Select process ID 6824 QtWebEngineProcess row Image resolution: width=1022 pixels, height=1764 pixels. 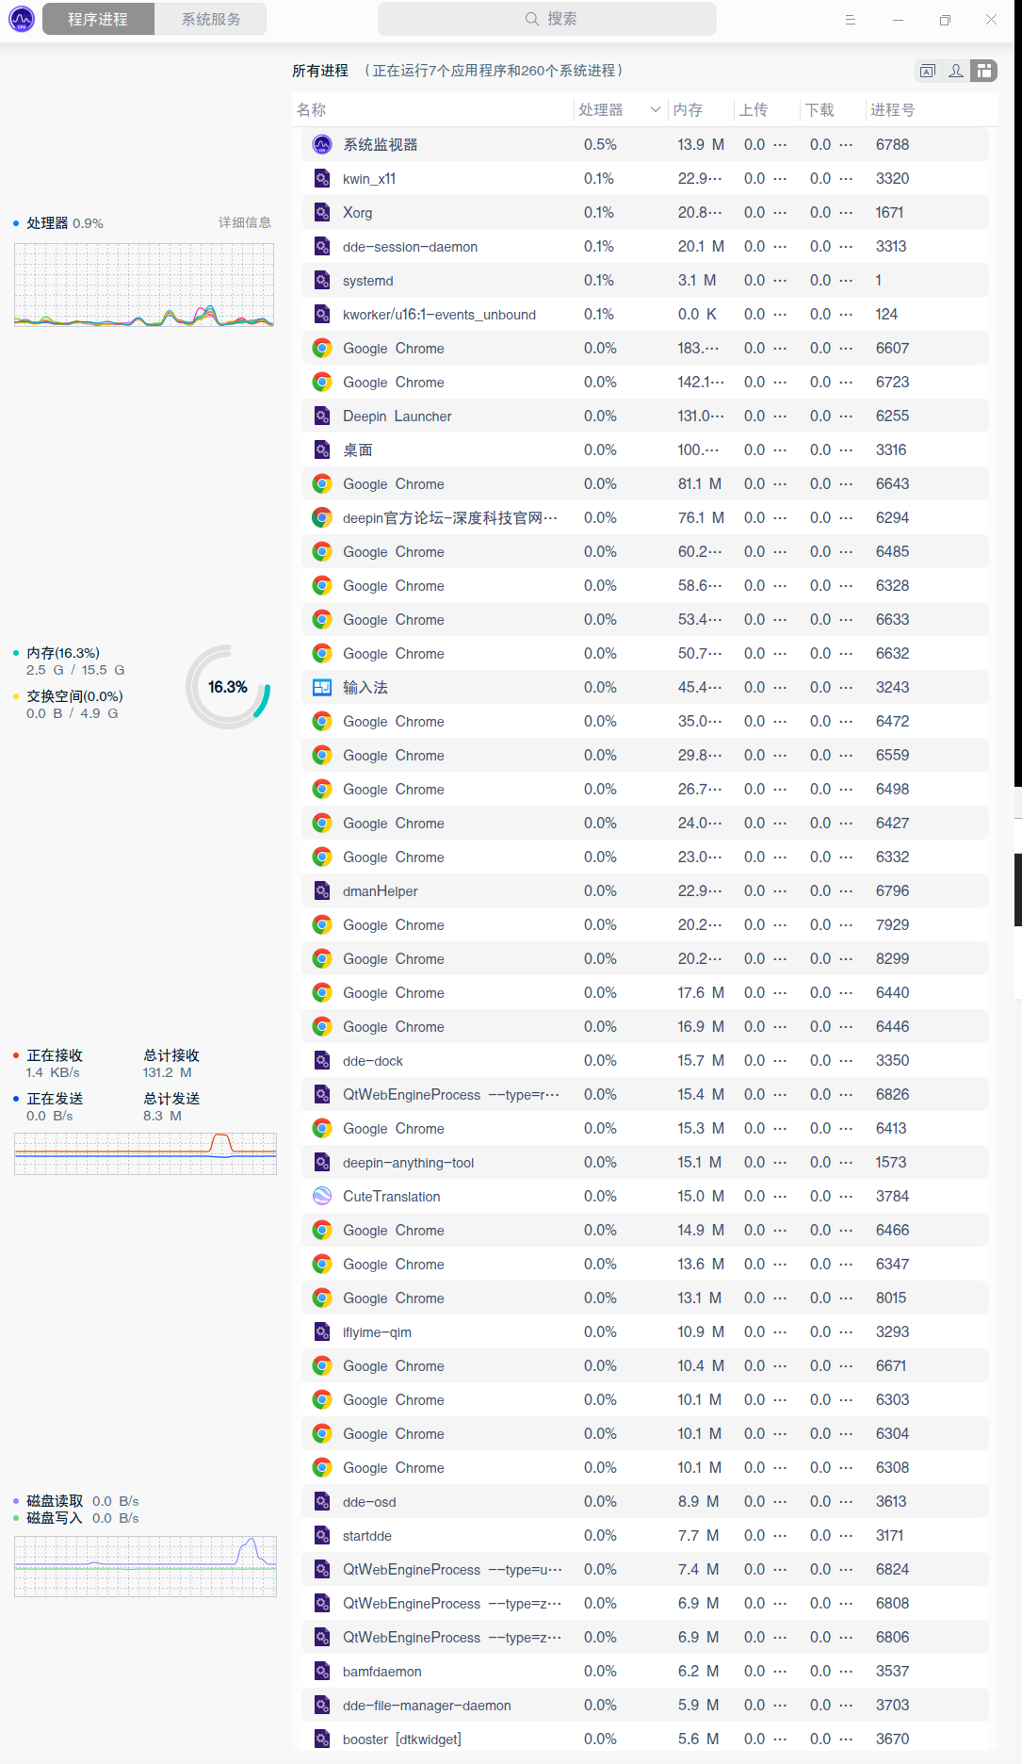click(645, 1569)
